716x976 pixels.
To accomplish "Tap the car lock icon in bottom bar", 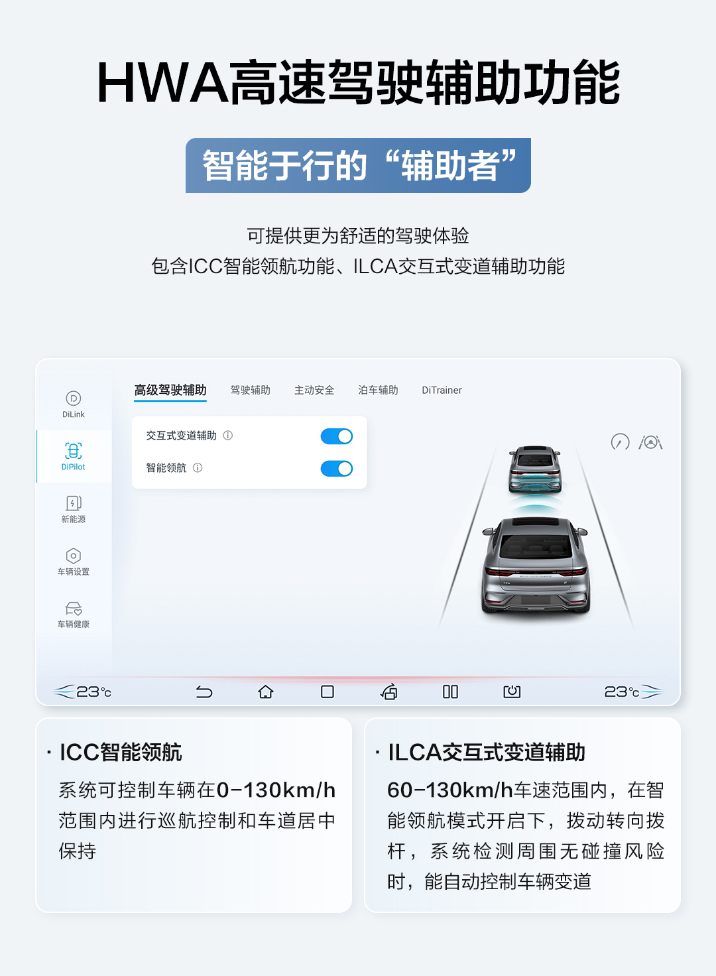I will coord(389,692).
